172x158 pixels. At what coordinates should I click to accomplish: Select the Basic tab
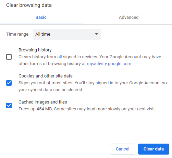(x=41, y=17)
